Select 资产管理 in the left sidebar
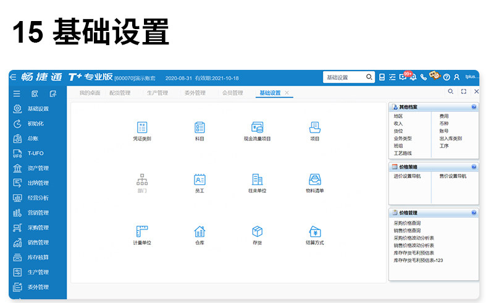 tap(38, 168)
